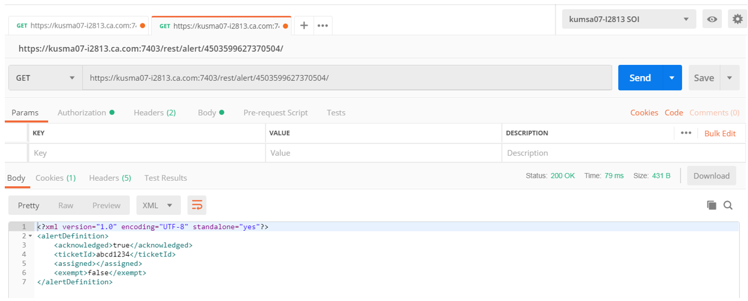The image size is (748, 301).
Task: Switch response view to Raw
Action: (65, 205)
